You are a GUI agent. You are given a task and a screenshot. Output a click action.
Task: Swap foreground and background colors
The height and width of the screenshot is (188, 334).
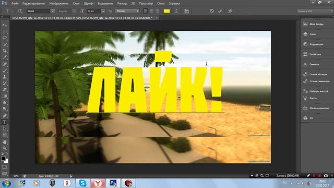[7, 154]
